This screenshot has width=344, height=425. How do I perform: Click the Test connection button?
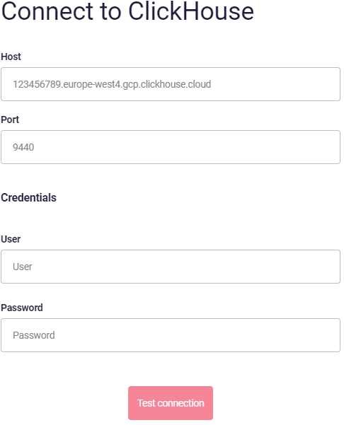point(171,403)
